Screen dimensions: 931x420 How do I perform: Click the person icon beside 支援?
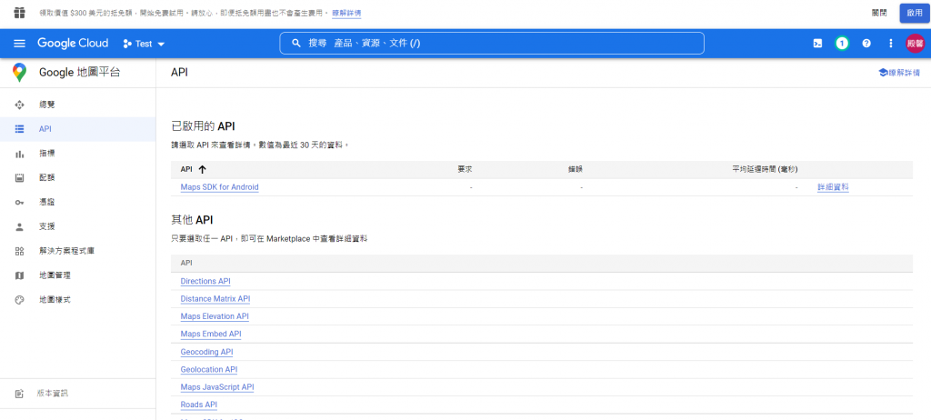point(20,226)
